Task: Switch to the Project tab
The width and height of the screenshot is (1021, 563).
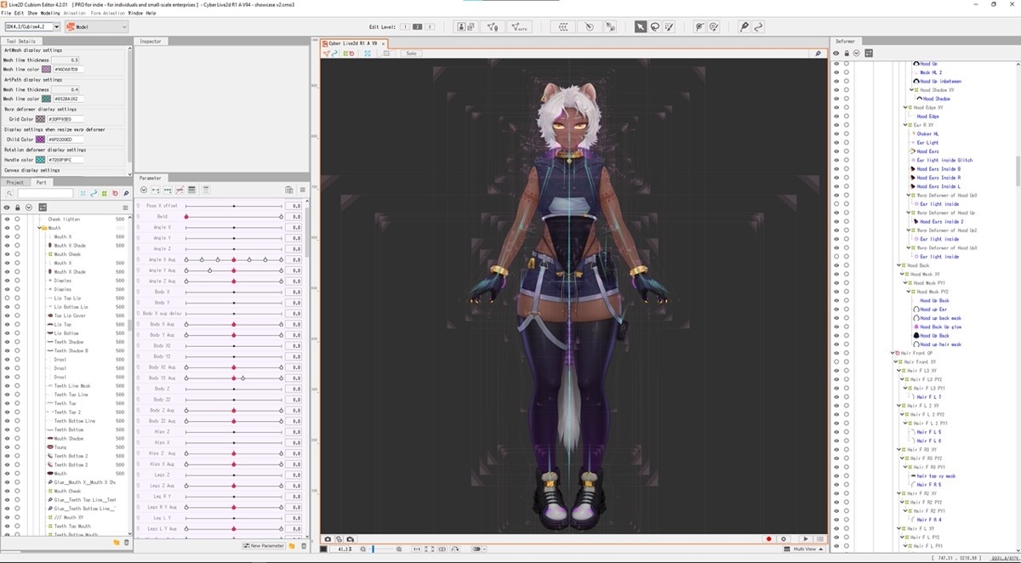Action: [15, 182]
